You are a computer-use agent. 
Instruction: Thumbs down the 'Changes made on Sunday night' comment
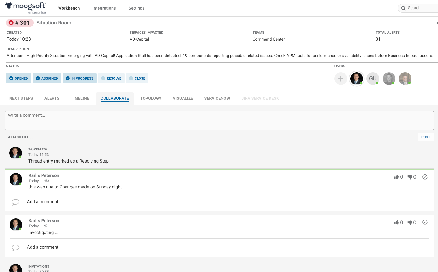(410, 177)
